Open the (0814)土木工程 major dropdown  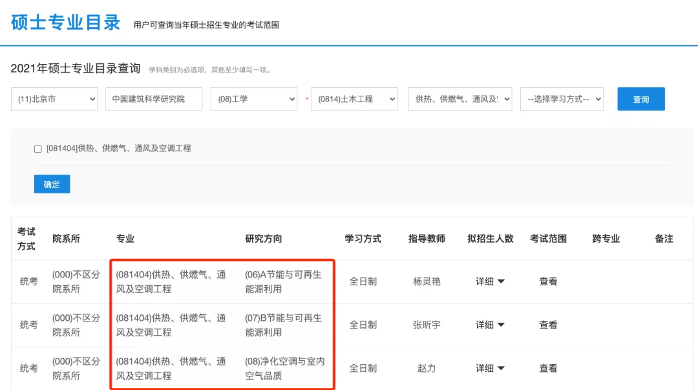click(354, 99)
